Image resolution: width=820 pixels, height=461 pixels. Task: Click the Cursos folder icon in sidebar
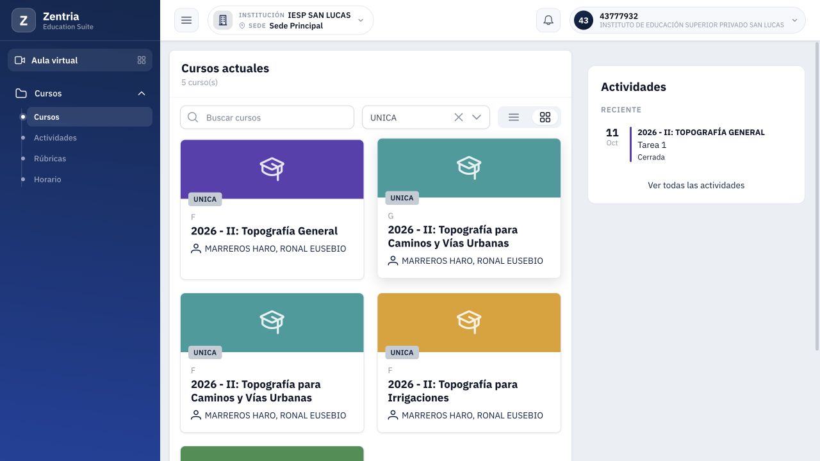click(21, 93)
